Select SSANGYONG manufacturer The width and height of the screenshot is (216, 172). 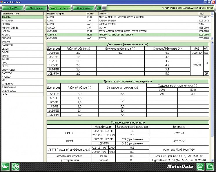(x=22, y=87)
